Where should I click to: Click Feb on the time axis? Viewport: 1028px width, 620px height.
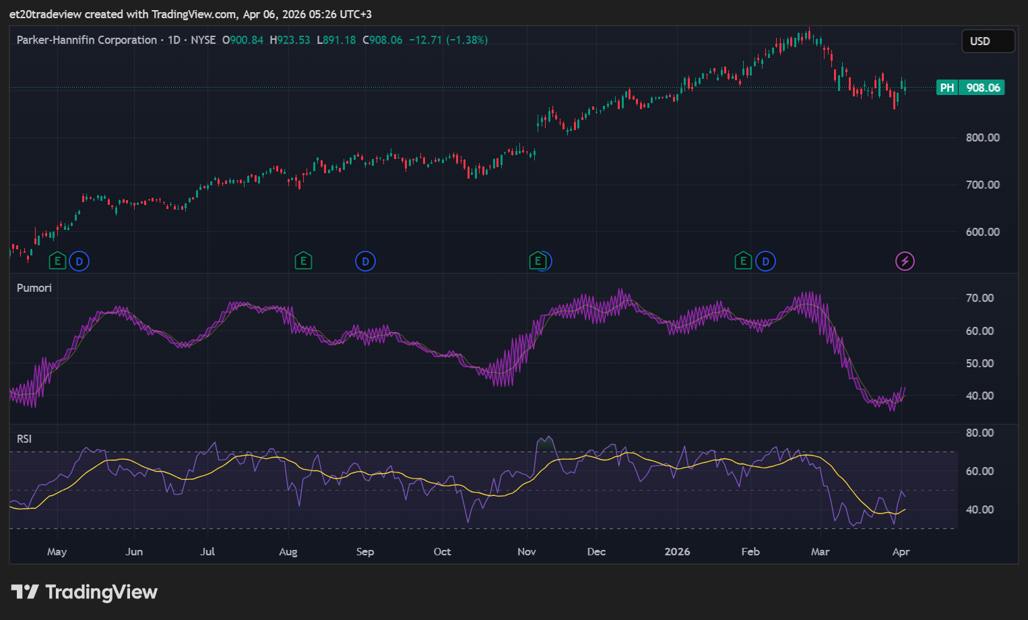point(750,552)
